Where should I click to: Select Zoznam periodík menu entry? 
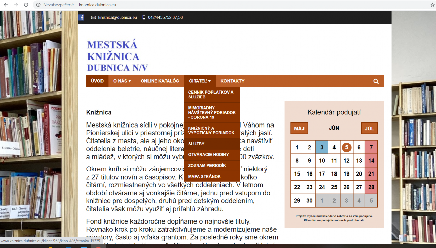[x=212, y=165]
